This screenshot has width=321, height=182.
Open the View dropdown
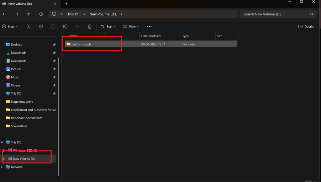coord(131,27)
